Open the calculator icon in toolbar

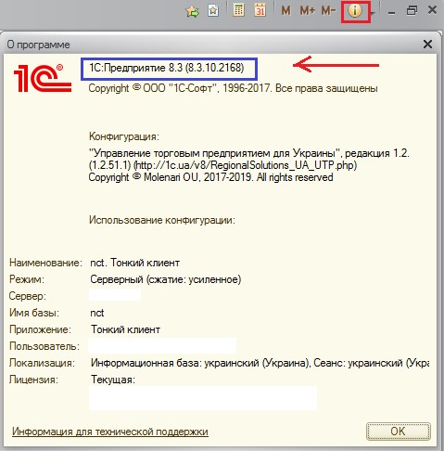(x=238, y=11)
